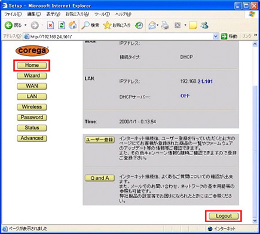Click the page icon in the address bar

coord(26,36)
